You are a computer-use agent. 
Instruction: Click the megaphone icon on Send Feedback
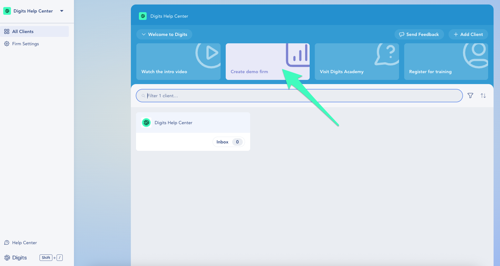tap(402, 34)
